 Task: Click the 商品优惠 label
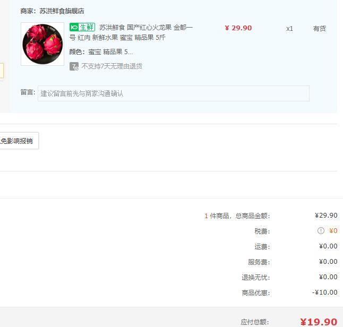click(x=256, y=292)
